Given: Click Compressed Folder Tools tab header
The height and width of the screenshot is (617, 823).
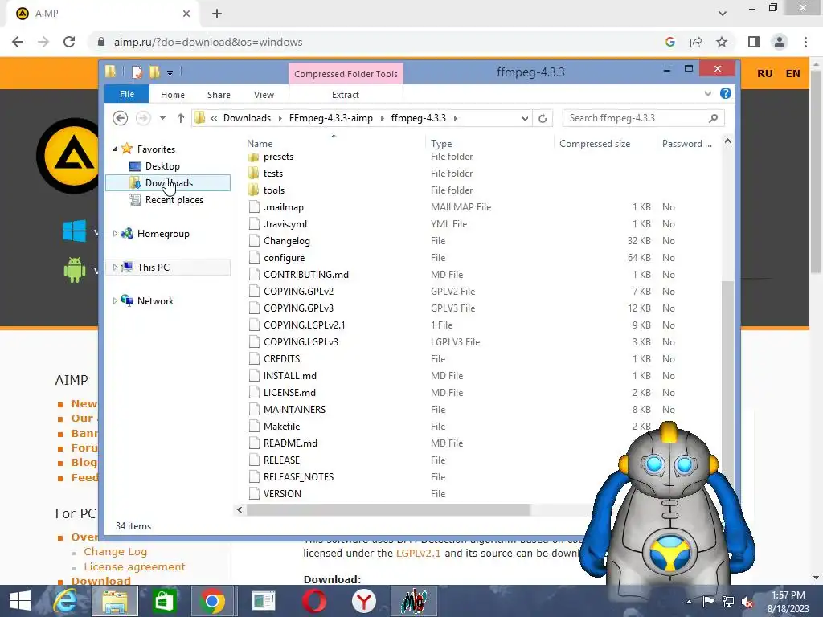Looking at the screenshot, I should coord(346,74).
